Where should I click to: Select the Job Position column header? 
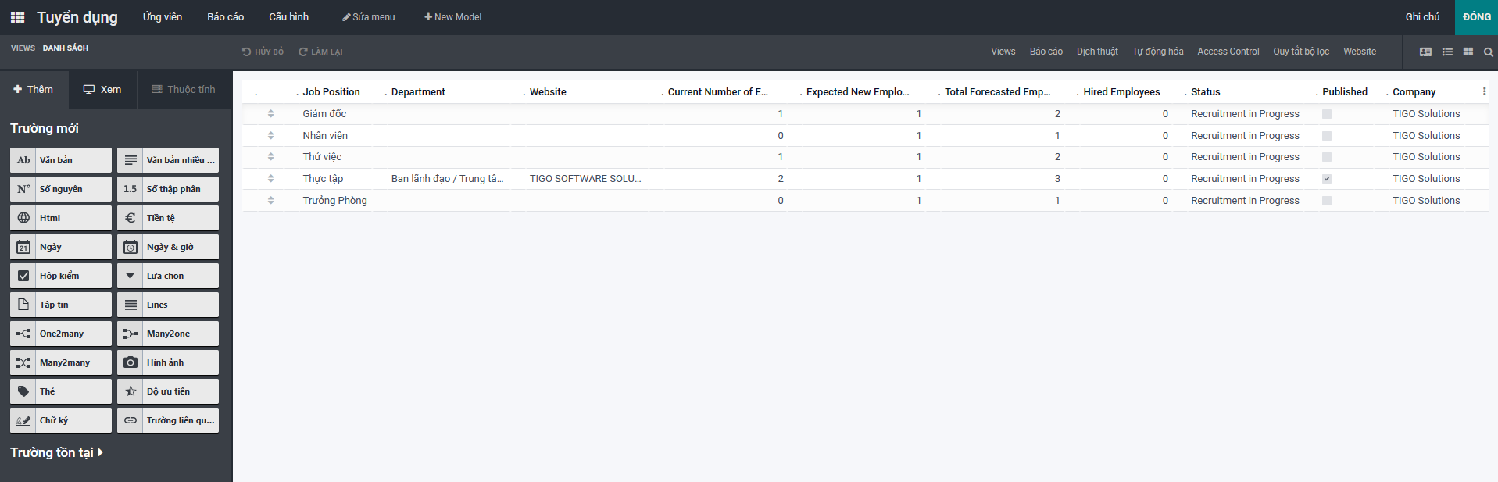pos(331,92)
